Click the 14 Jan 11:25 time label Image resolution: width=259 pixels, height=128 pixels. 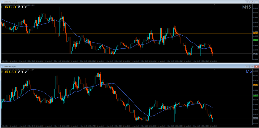pos(14,126)
